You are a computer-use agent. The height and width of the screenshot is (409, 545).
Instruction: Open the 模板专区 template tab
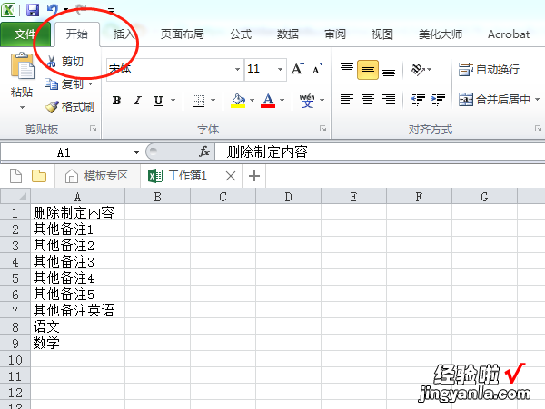point(97,176)
